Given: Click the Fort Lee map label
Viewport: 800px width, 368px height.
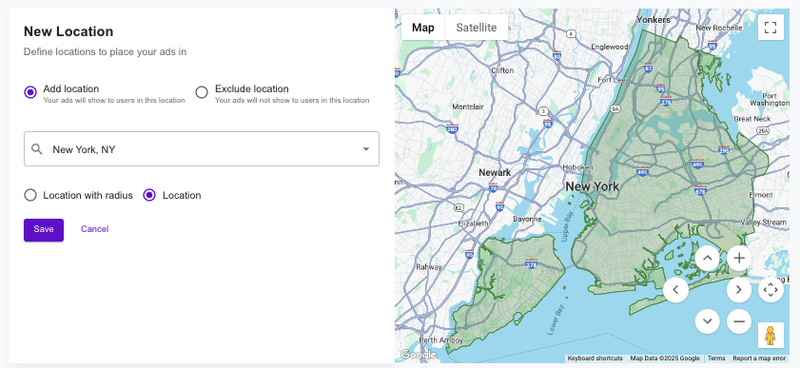Looking at the screenshot, I should pos(612,80).
